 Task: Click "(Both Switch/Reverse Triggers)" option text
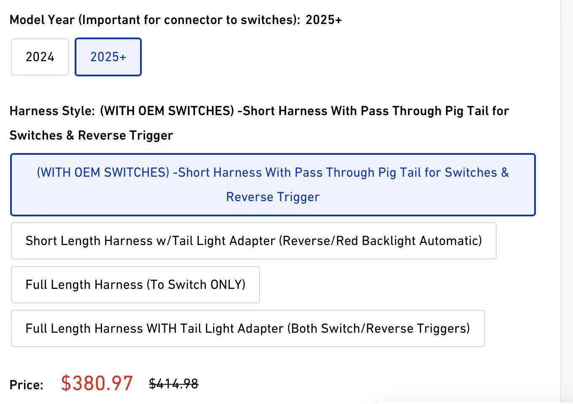(378, 329)
